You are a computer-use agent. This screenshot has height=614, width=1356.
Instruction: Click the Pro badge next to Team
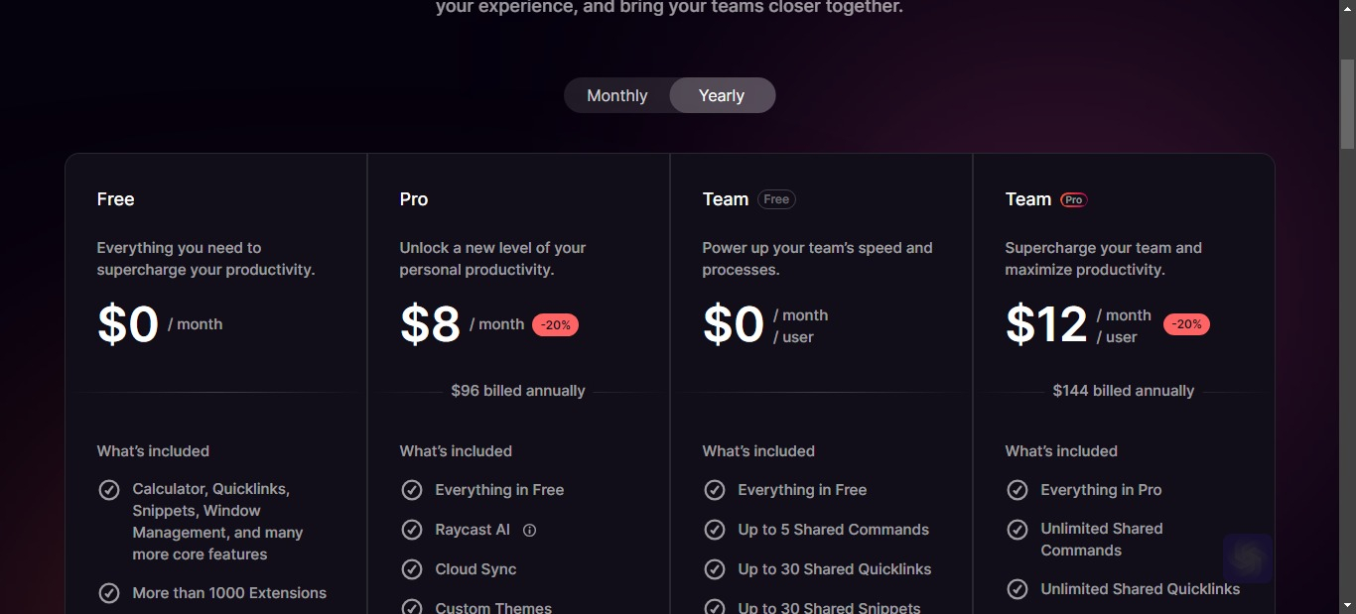point(1073,199)
